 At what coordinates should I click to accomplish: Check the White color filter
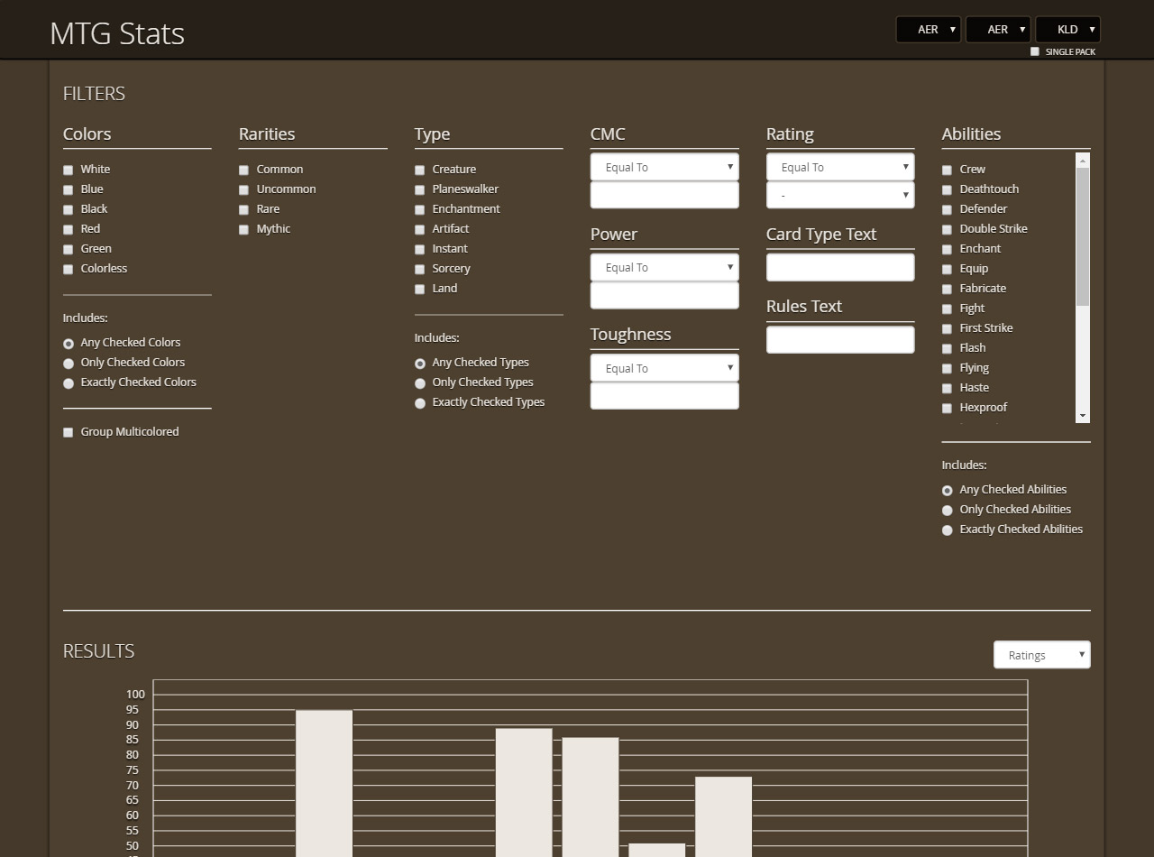pyautogui.click(x=69, y=170)
